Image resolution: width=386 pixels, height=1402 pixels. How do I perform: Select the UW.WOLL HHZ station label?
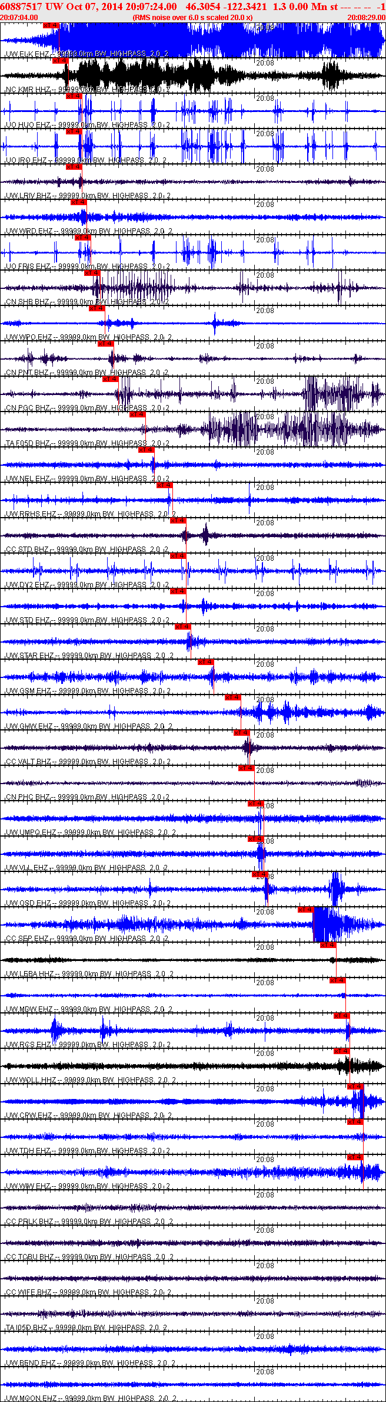click(x=31, y=1080)
